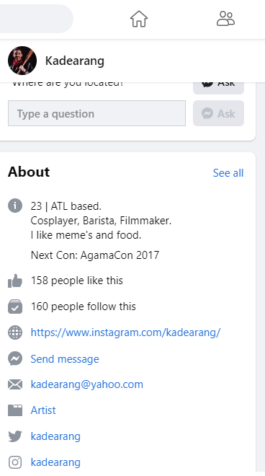Click the Twitter bird icon
Image resolution: width=265 pixels, height=476 pixels.
tap(15, 436)
